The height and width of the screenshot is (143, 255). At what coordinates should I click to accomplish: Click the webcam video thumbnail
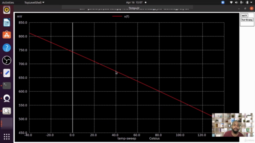coord(233,125)
